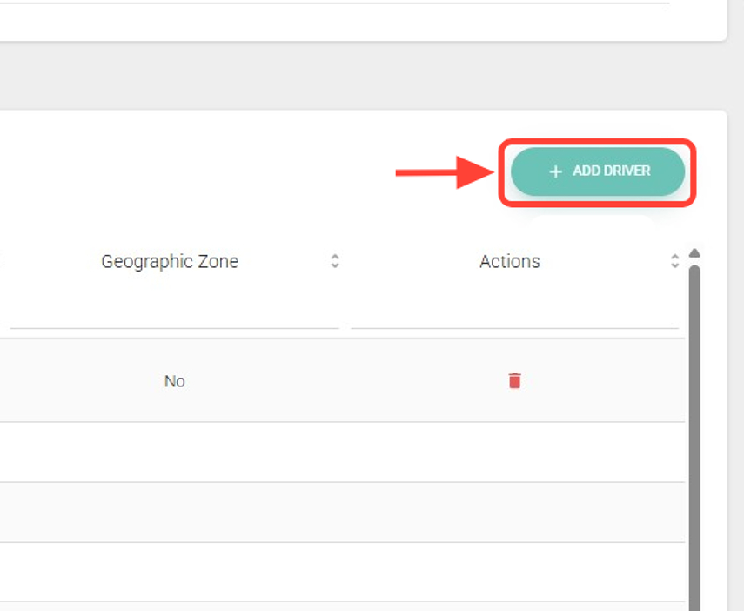Toggle sorting arrows beside Actions header
Viewport: 744px width, 611px height.
[674, 261]
